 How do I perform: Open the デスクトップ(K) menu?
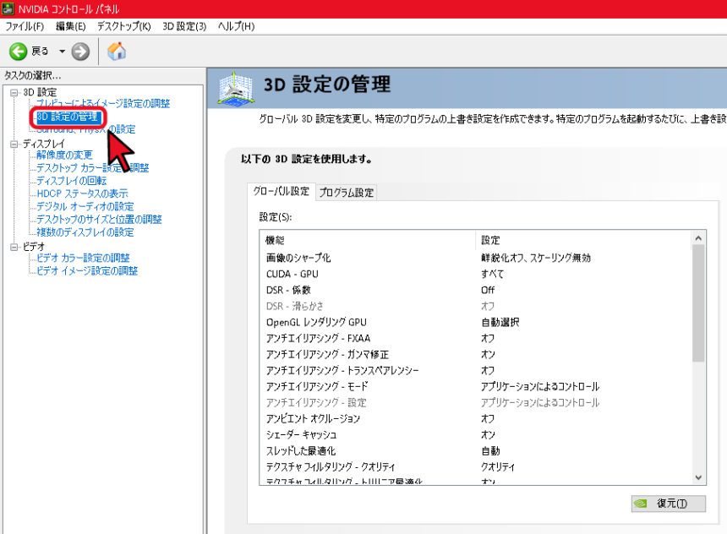pyautogui.click(x=123, y=26)
